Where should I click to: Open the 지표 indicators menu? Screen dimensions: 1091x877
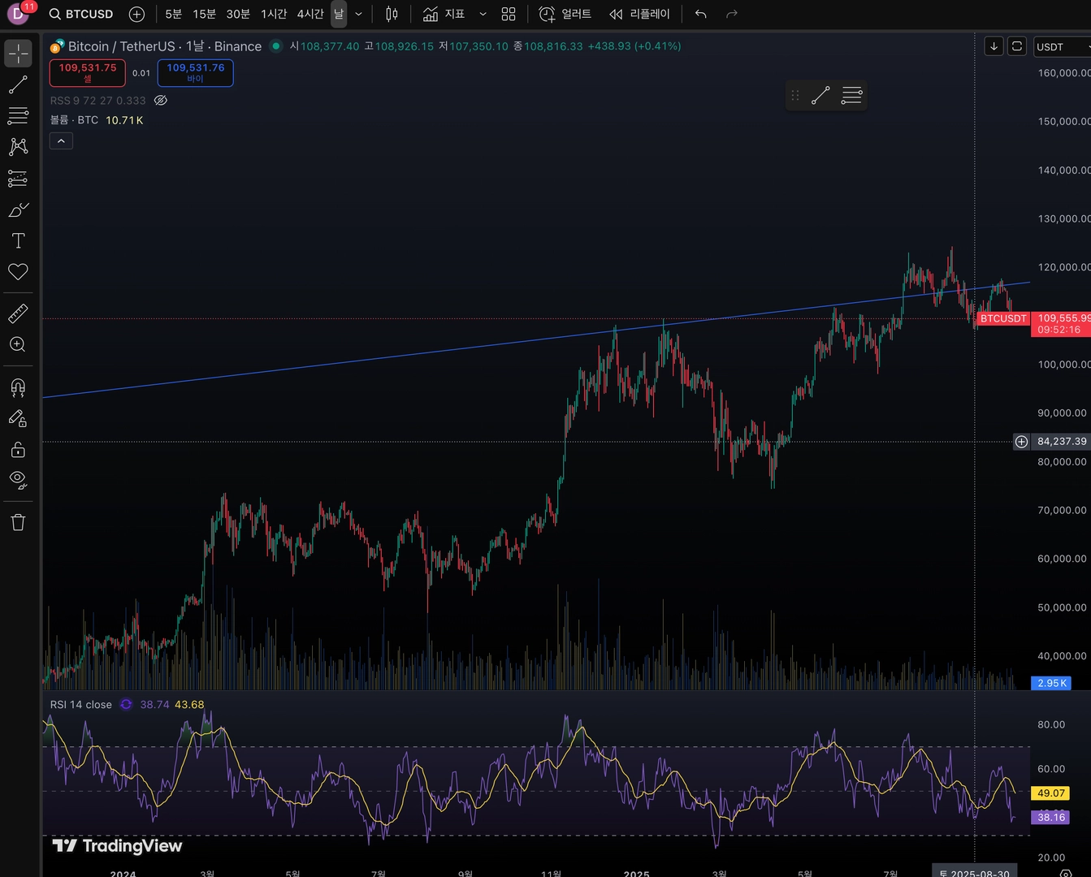444,14
